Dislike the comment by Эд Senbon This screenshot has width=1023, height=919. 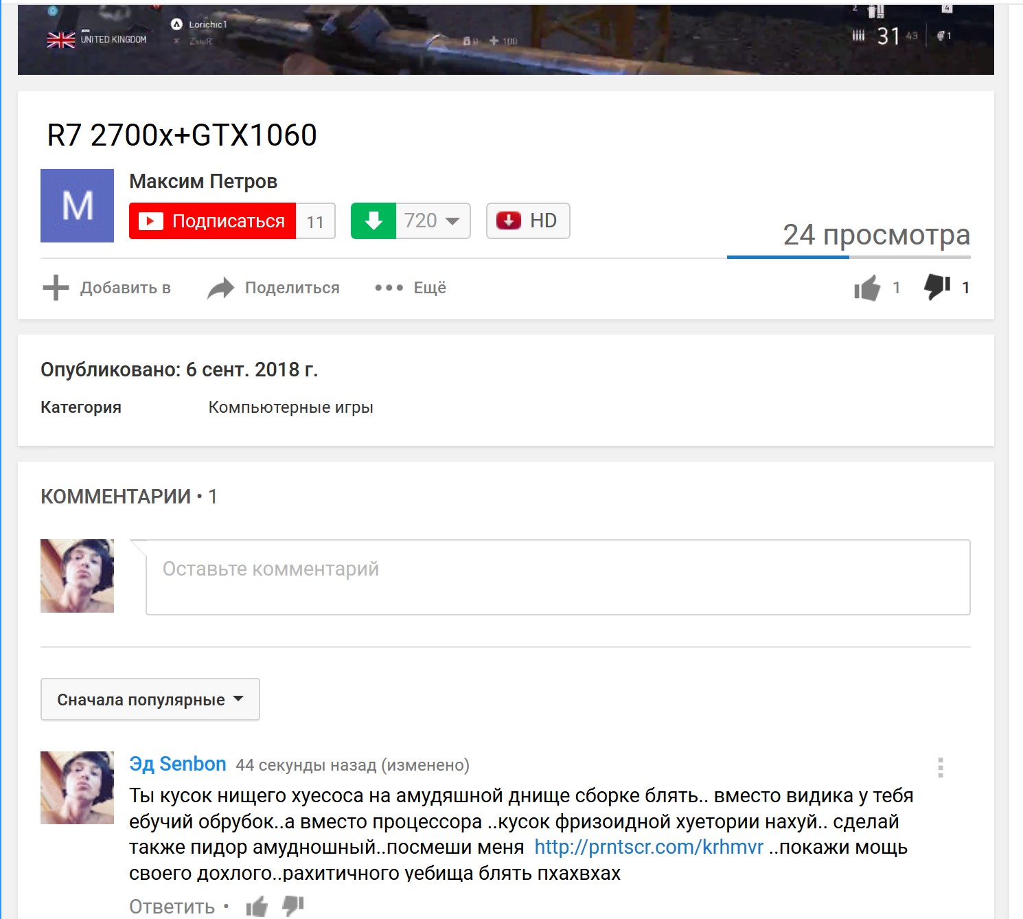click(x=293, y=906)
